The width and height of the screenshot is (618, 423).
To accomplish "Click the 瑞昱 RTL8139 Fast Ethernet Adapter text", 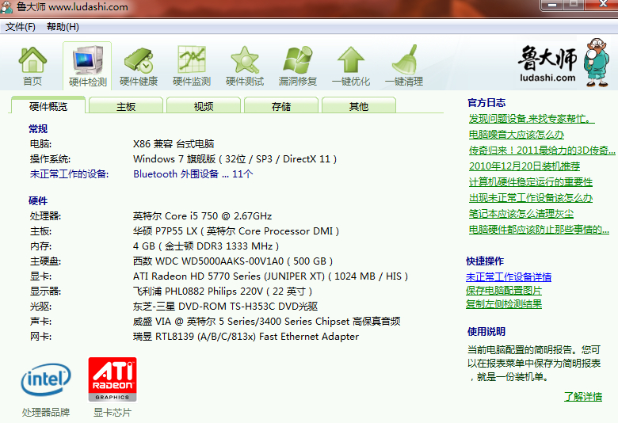I will tap(246, 337).
